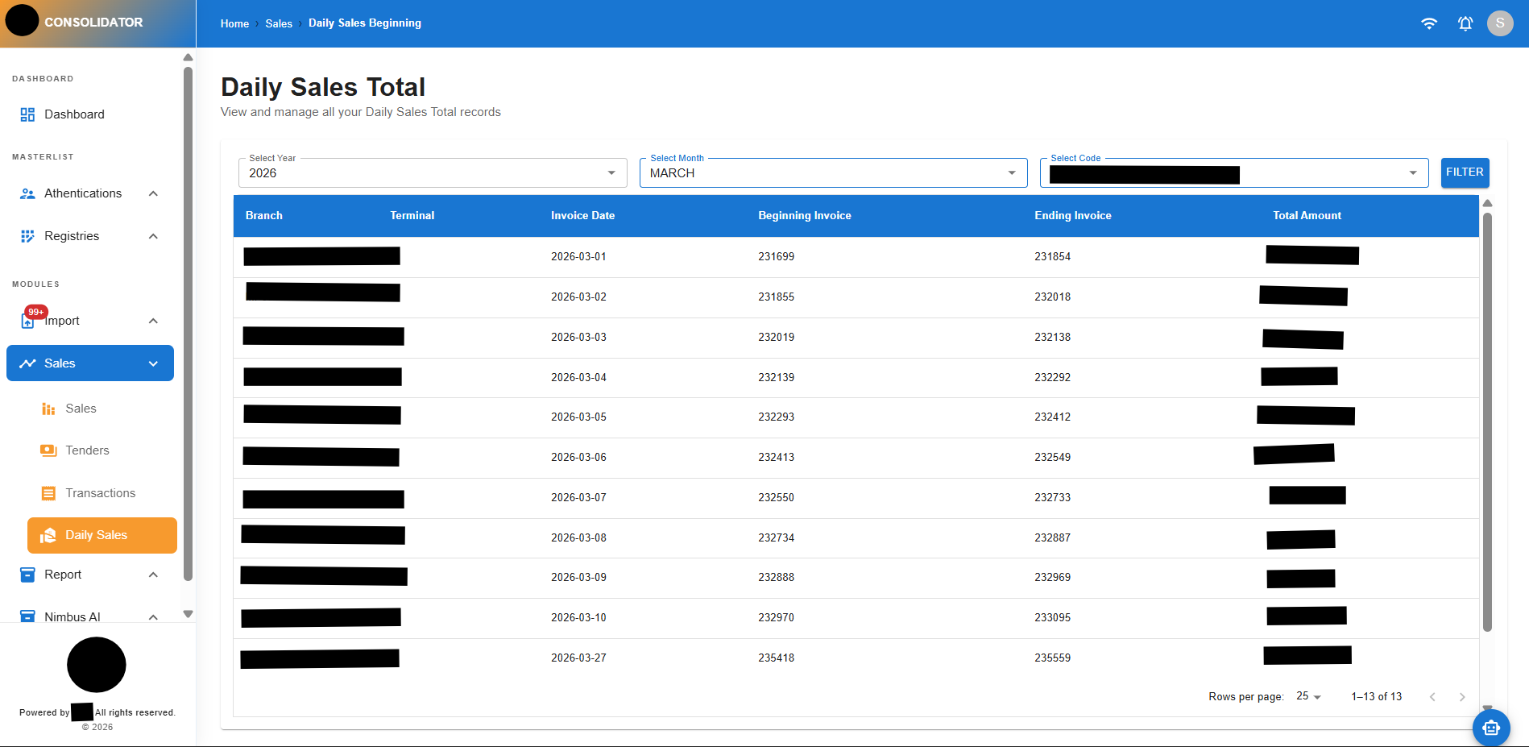This screenshot has width=1529, height=747.
Task: Click the next page pagination arrow
Action: click(x=1462, y=696)
